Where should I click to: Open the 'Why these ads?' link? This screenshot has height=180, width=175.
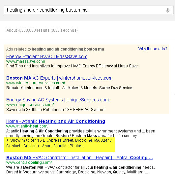click(x=153, y=49)
